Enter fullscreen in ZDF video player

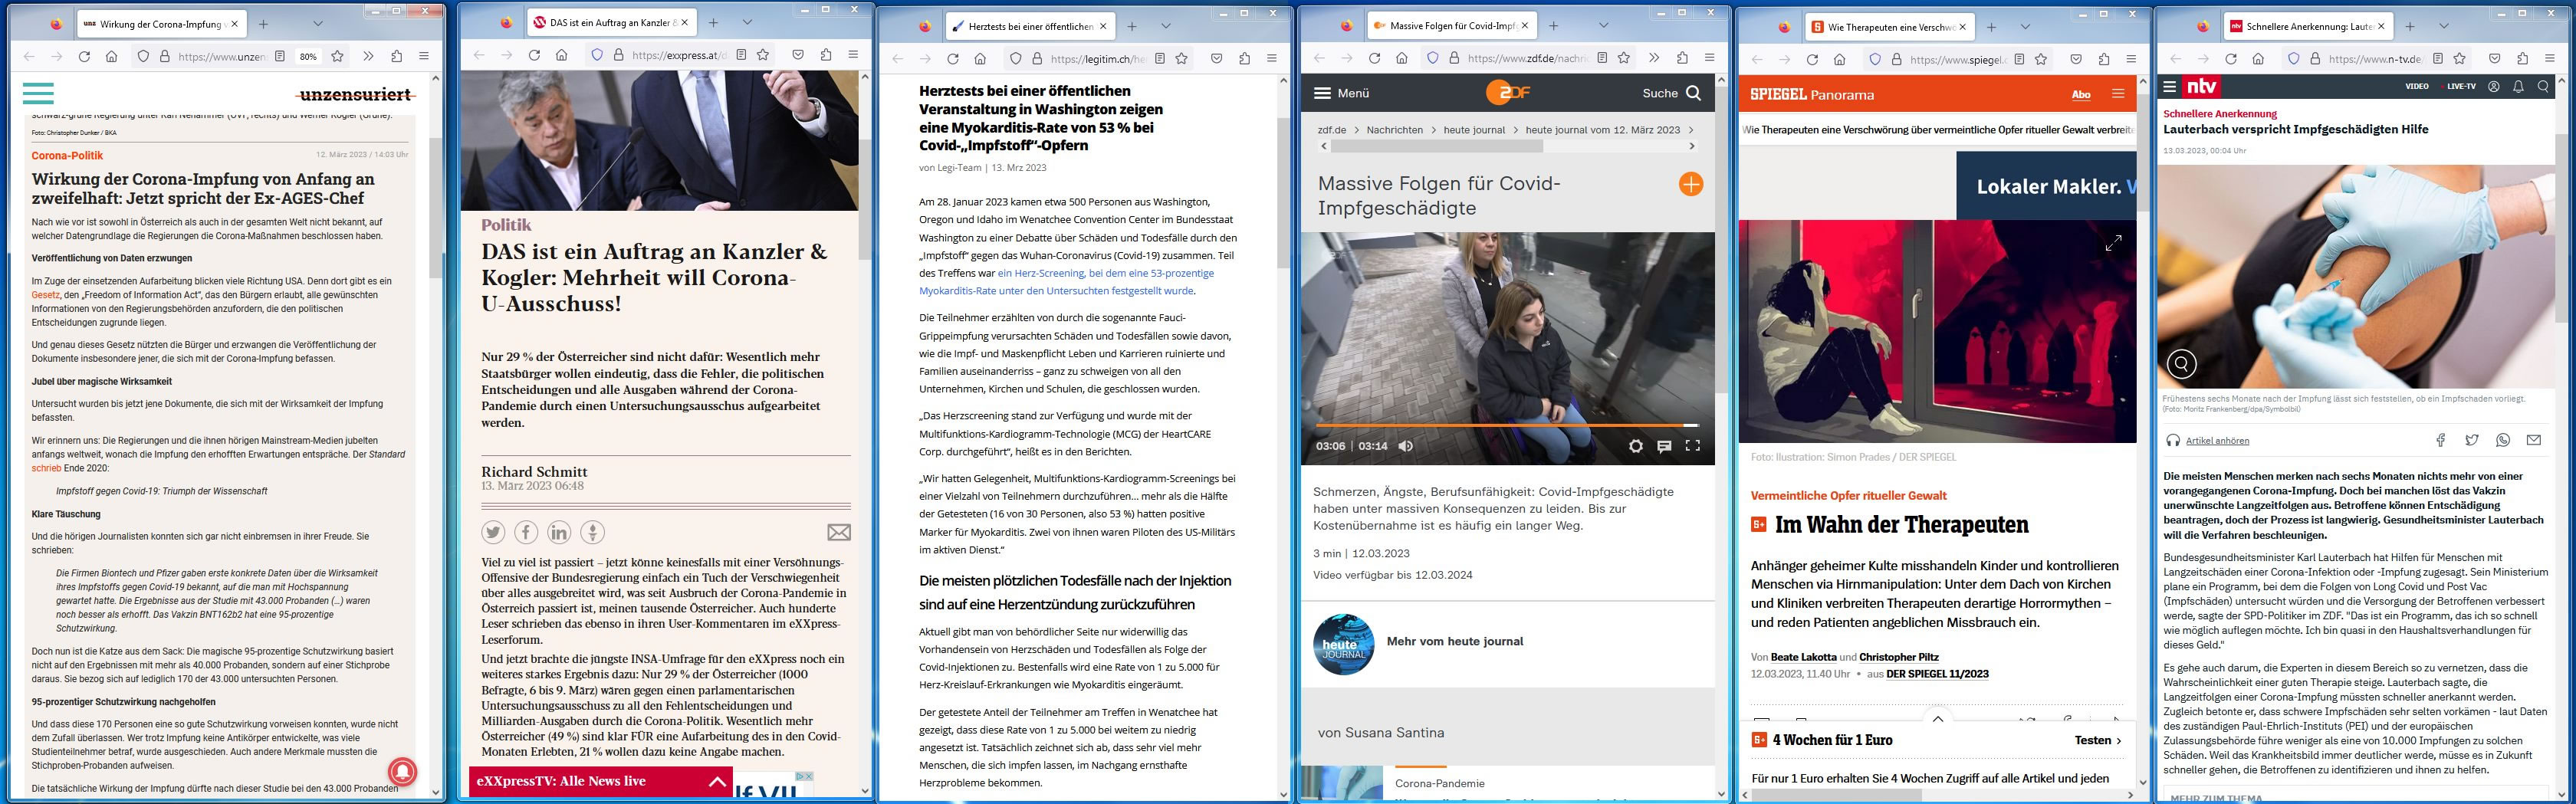click(x=1693, y=446)
